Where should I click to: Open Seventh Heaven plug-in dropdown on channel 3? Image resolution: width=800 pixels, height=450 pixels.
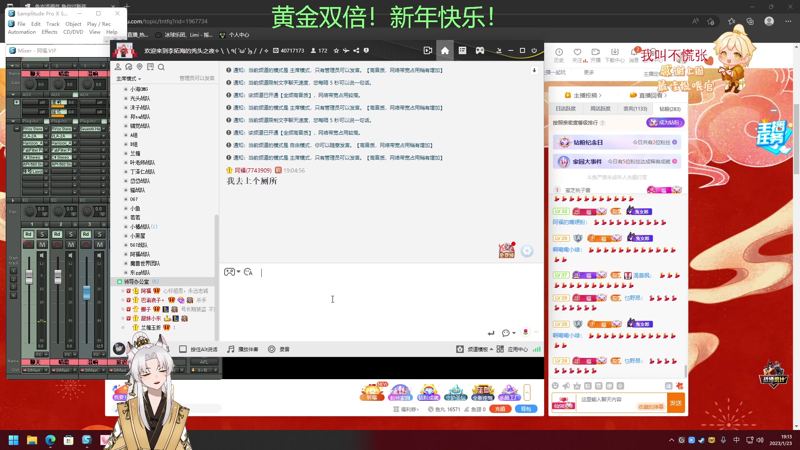(x=103, y=129)
